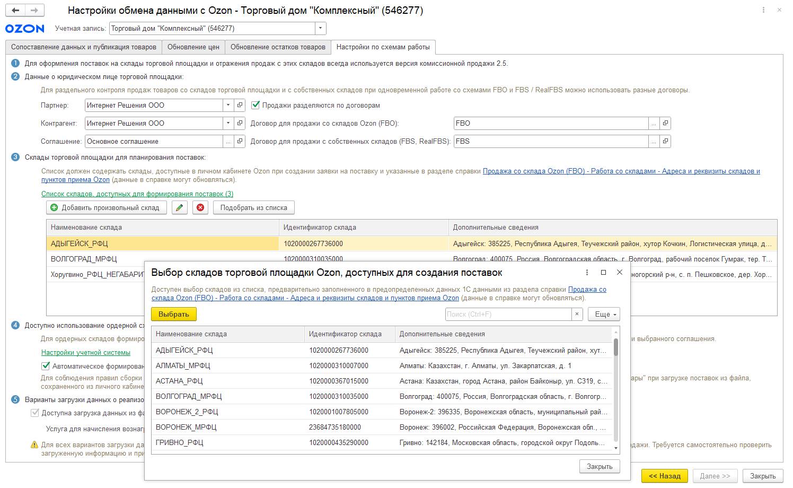The image size is (793, 488).
Task: Expand the Учетная запись dropdown
Action: tap(320, 28)
